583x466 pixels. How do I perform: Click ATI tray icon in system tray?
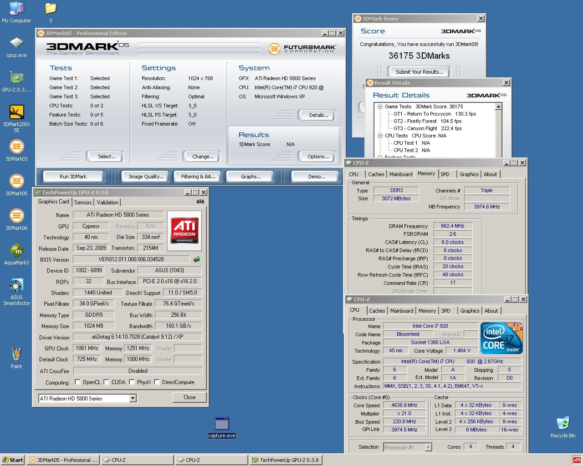(577, 460)
